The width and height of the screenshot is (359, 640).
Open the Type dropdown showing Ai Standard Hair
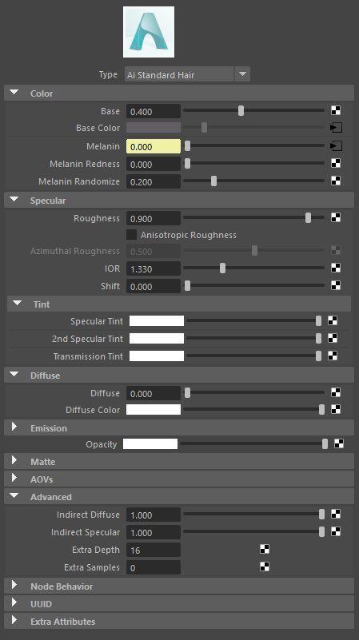(187, 74)
